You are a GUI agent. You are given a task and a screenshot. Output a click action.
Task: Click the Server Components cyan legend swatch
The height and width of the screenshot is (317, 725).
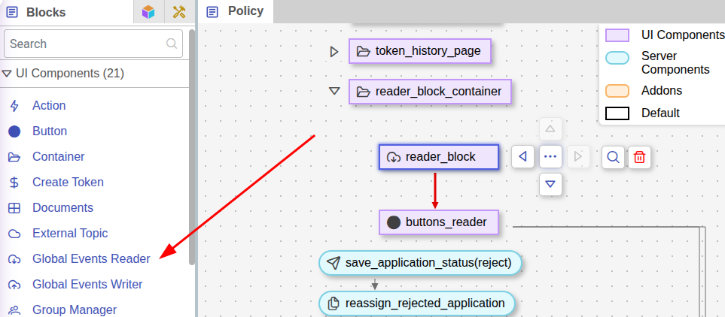pyautogui.click(x=617, y=58)
